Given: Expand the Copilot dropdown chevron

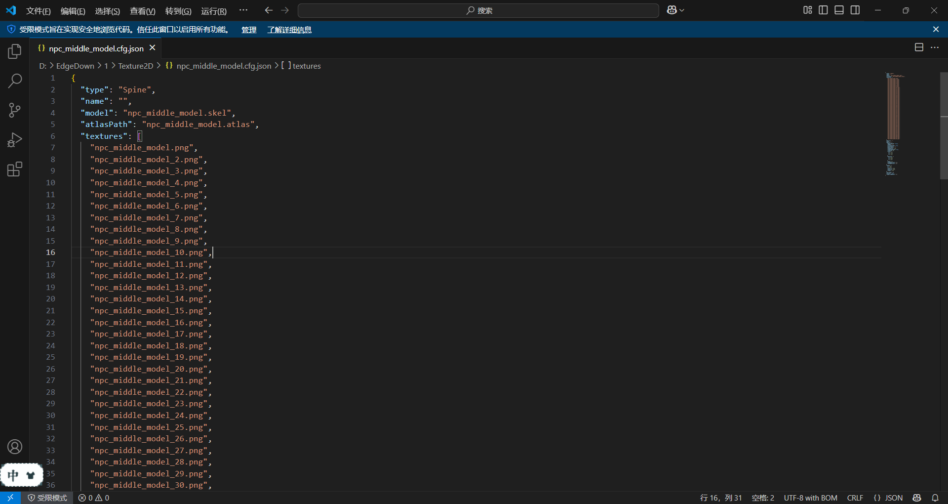Looking at the screenshot, I should pyautogui.click(x=682, y=10).
